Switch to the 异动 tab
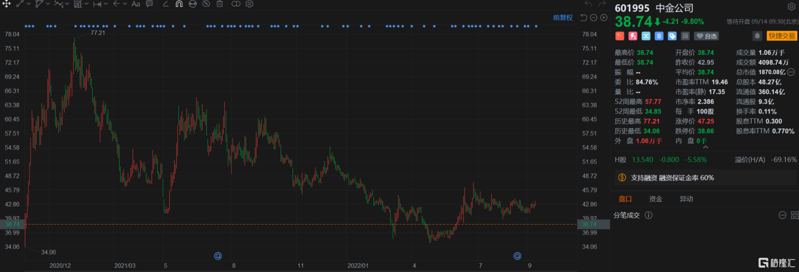This screenshot has width=799, height=272. [x=687, y=199]
